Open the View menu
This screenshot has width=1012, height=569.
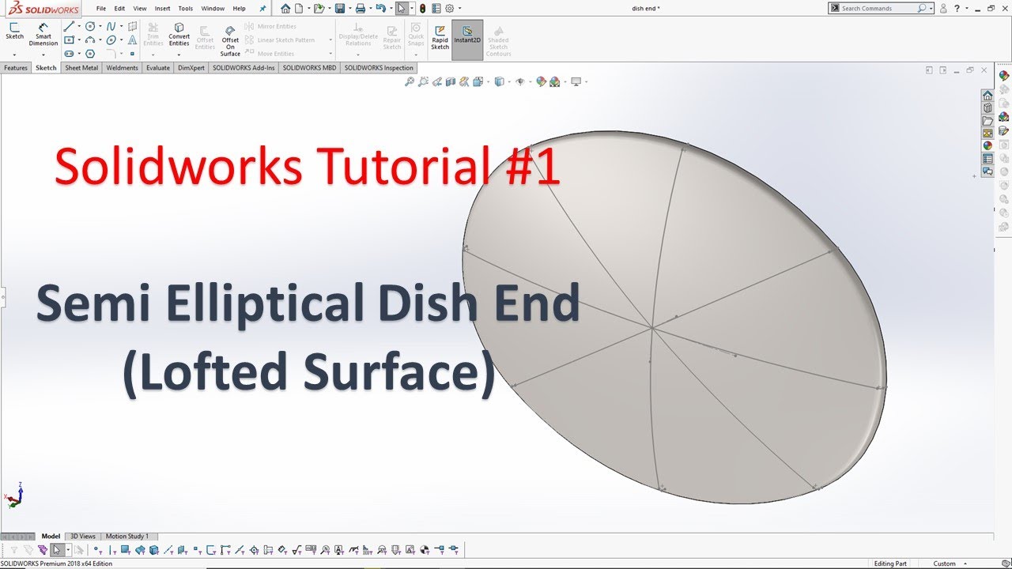tap(140, 9)
